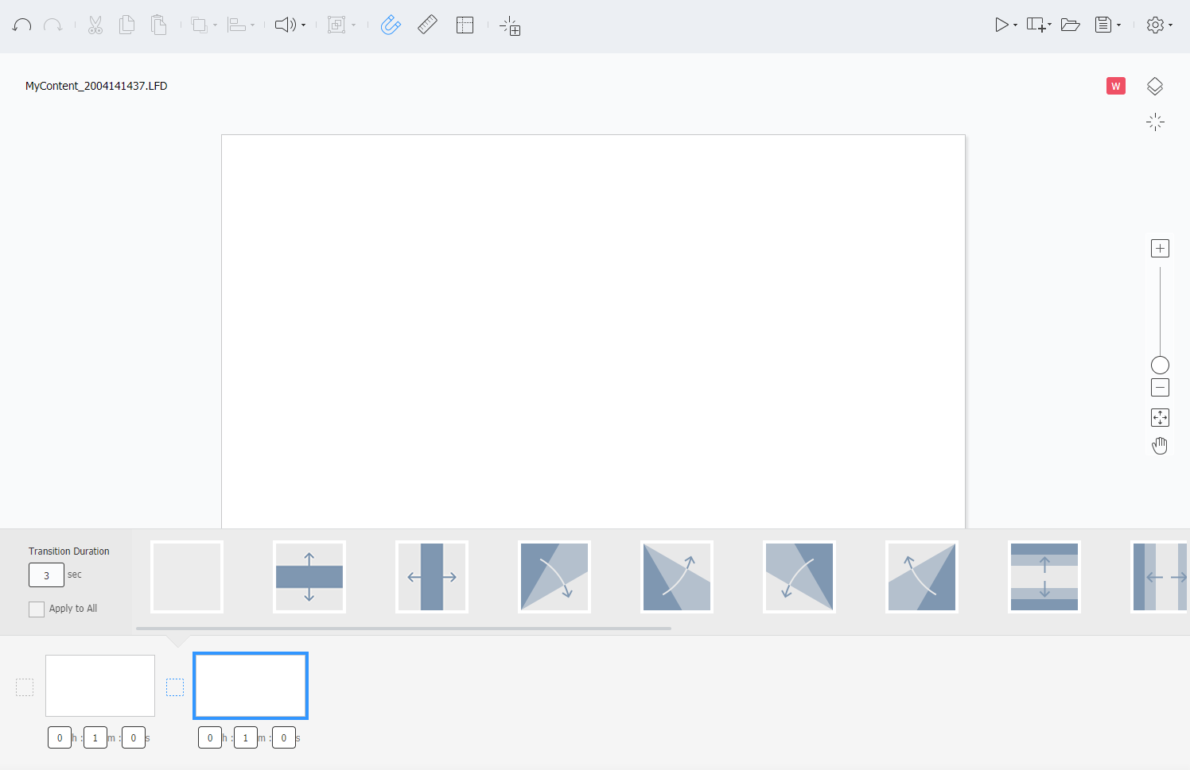The image size is (1190, 770).
Task: Click the undo arrow icon
Action: (x=22, y=25)
